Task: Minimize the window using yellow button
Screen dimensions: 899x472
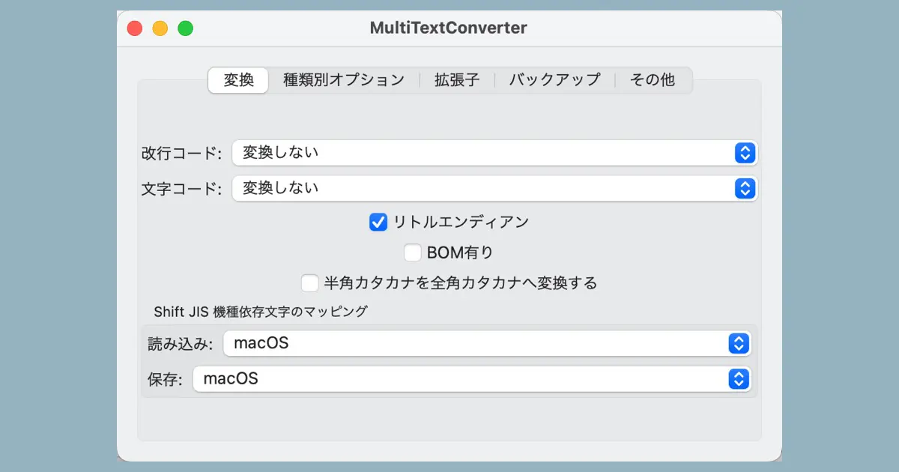Action: tap(160, 28)
